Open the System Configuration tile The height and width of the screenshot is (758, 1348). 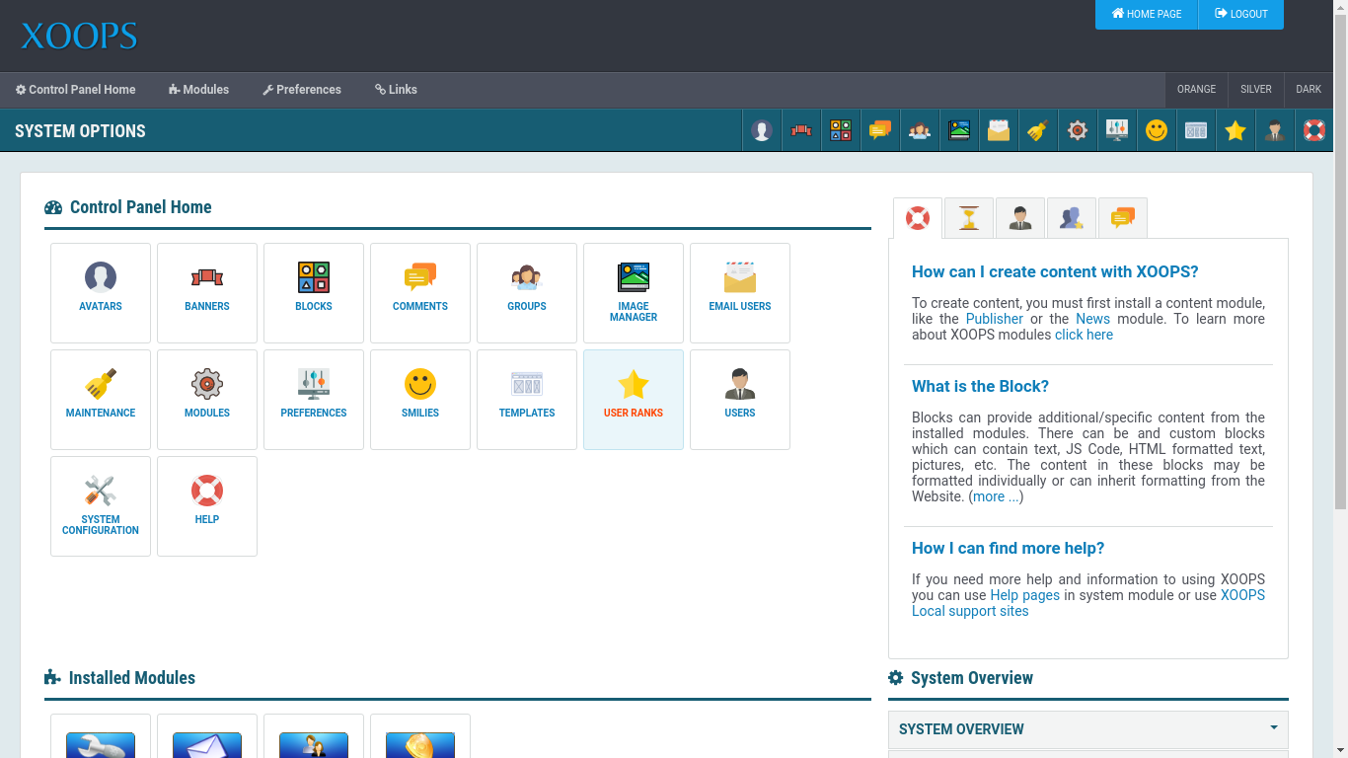click(x=101, y=505)
